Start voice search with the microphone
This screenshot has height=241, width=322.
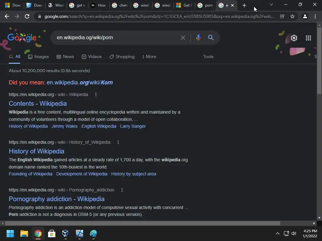(x=198, y=38)
